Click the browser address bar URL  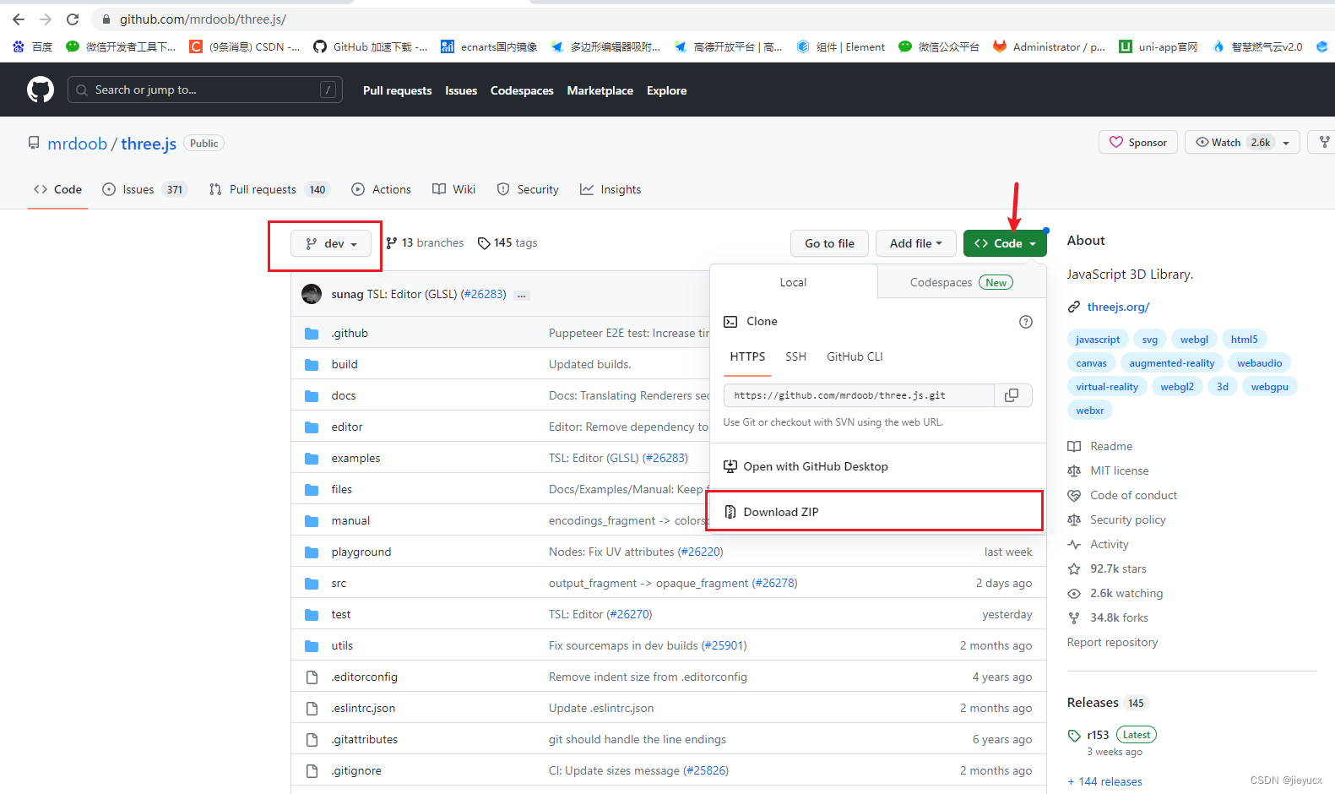pyautogui.click(x=203, y=19)
